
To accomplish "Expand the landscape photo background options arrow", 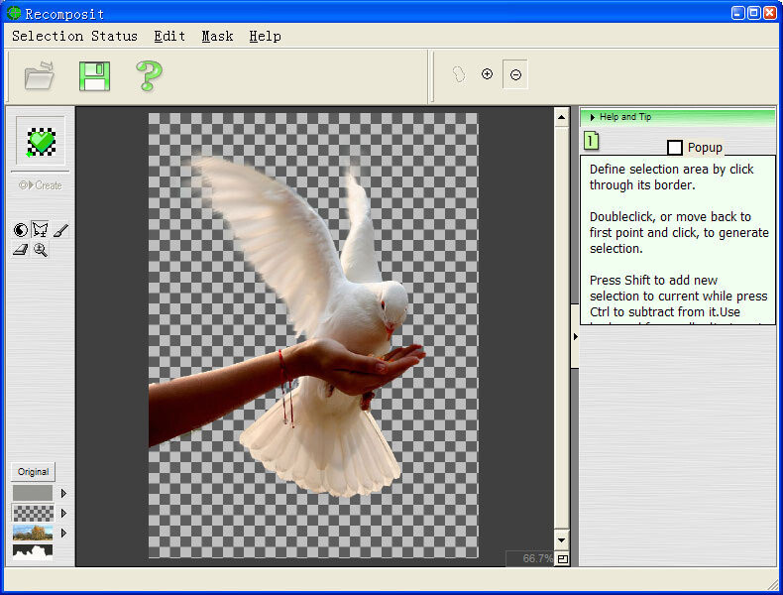I will coord(63,534).
